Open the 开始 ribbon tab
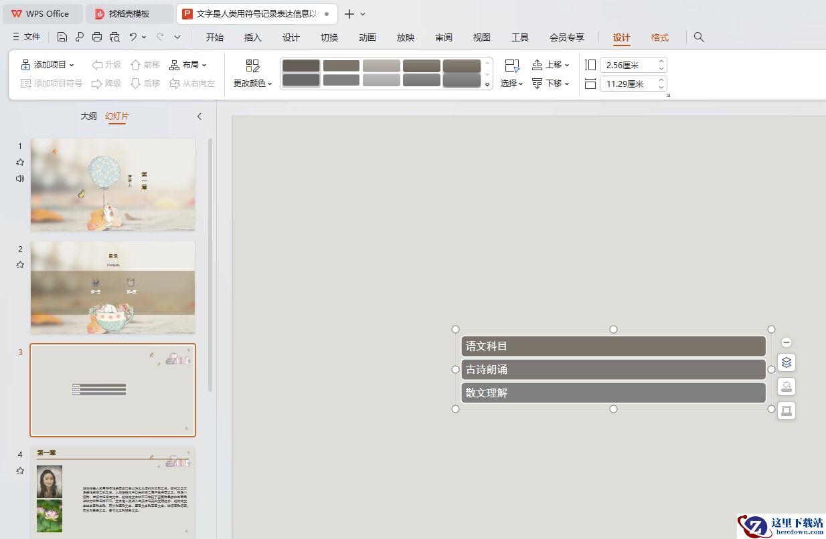Screen dimensions: 826x539 coord(215,37)
